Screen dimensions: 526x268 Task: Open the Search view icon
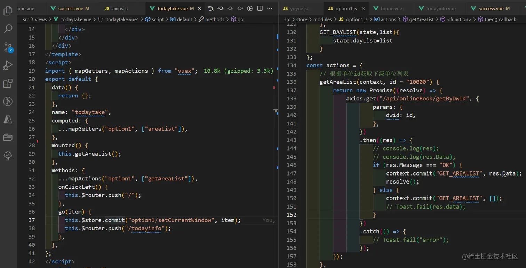(x=8, y=29)
